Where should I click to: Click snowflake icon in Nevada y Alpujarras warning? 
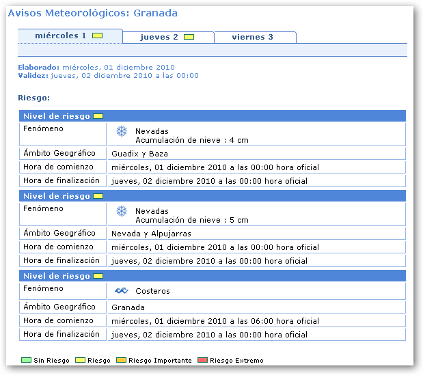122,211
